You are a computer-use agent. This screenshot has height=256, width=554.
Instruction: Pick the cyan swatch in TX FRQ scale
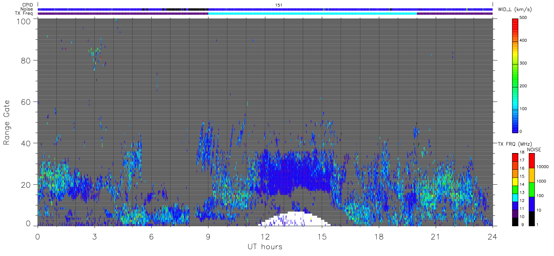pos(516,198)
